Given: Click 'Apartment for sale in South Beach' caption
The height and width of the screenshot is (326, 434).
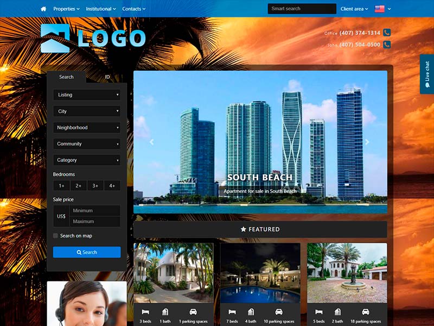Looking at the screenshot, I should 260,191.
